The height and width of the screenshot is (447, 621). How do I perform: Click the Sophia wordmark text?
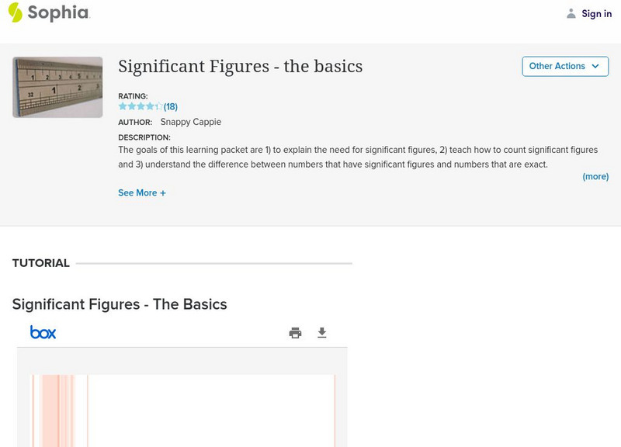(58, 13)
